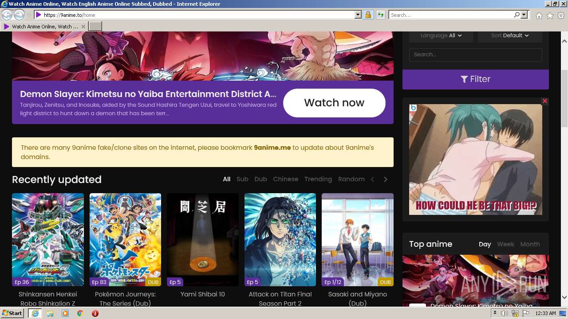Viewport: 568px width, 319px height.
Task: Open the 9anime.me bookmark link
Action: tap(272, 148)
